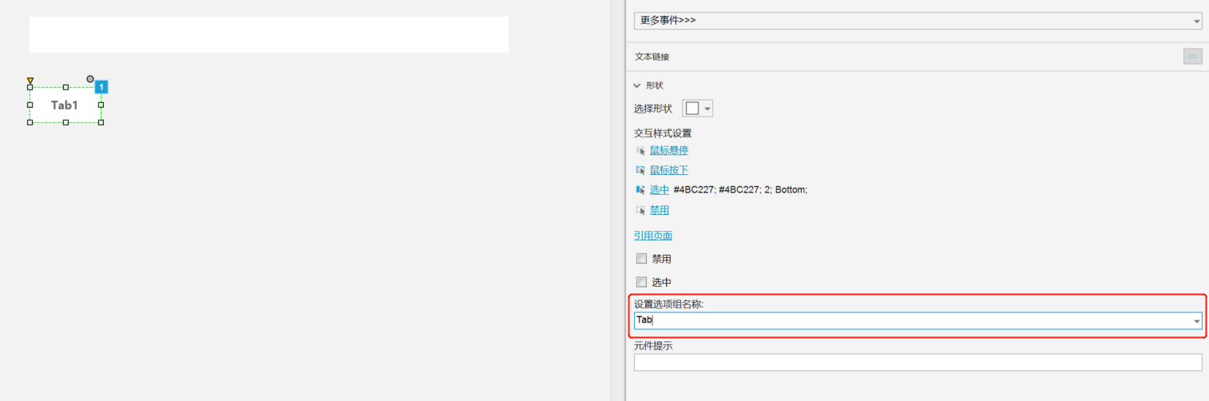The width and height of the screenshot is (1209, 401).
Task: Open 选中 interaction style settings
Action: (x=660, y=190)
